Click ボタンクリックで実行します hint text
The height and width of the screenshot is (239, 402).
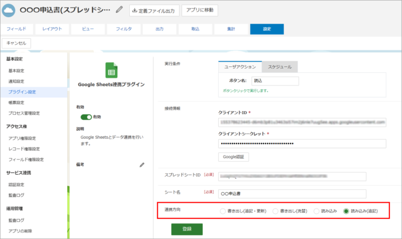click(246, 91)
